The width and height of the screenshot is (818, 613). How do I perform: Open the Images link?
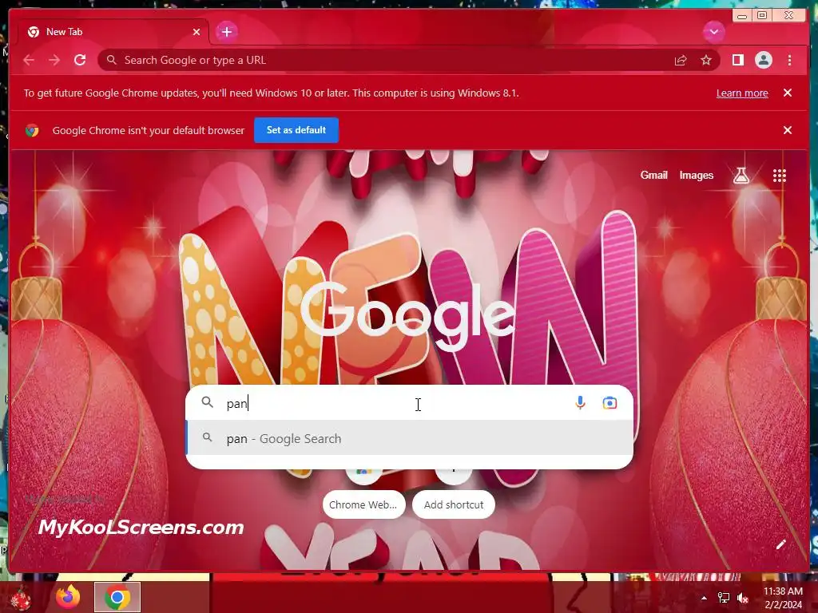pos(696,175)
